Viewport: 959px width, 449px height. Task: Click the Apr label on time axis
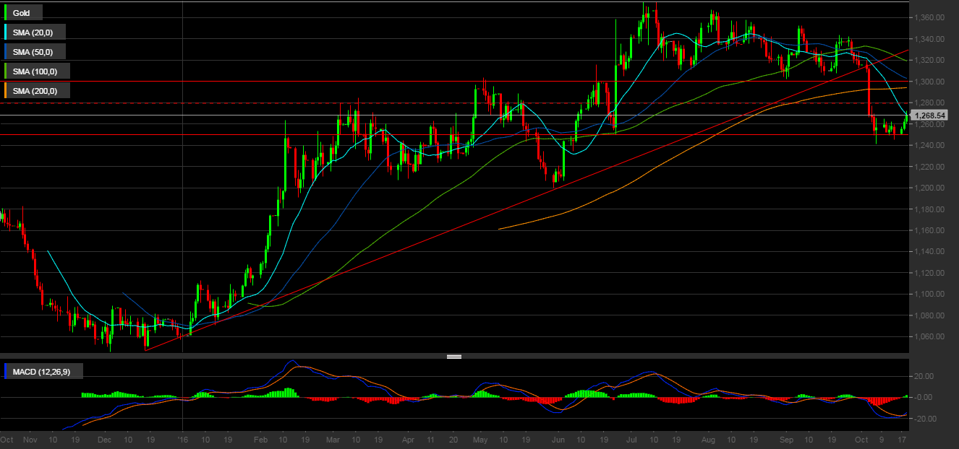[407, 440]
